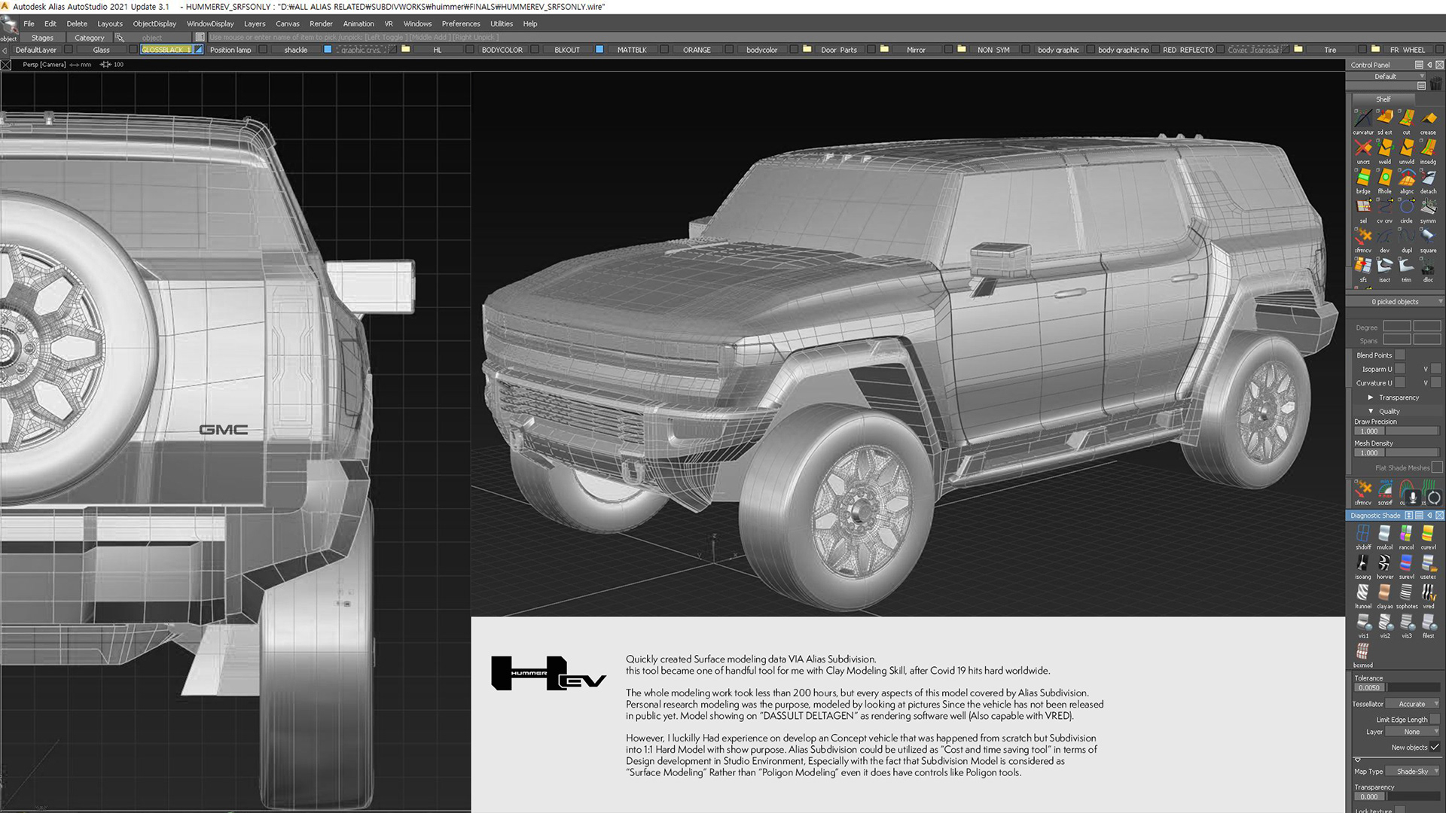Select the alignc align tool
The height and width of the screenshot is (813, 1446).
[1407, 178]
